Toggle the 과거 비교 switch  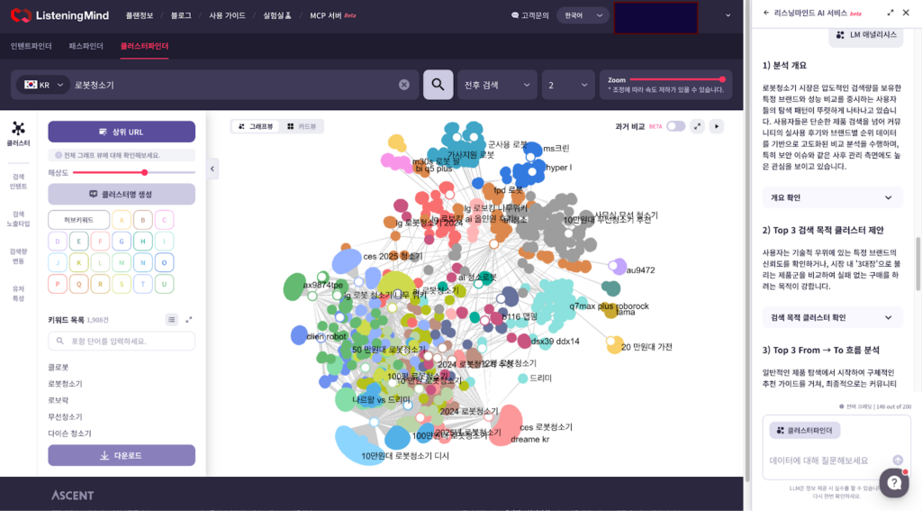pyautogui.click(x=674, y=126)
